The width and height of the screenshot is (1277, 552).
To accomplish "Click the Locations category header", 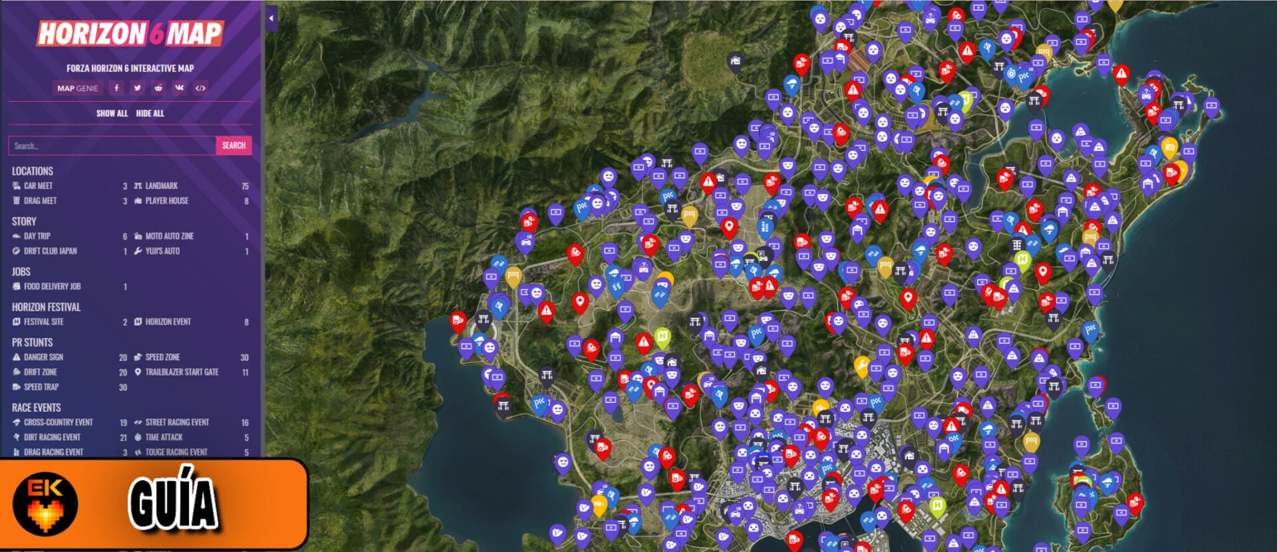I will pos(33,171).
